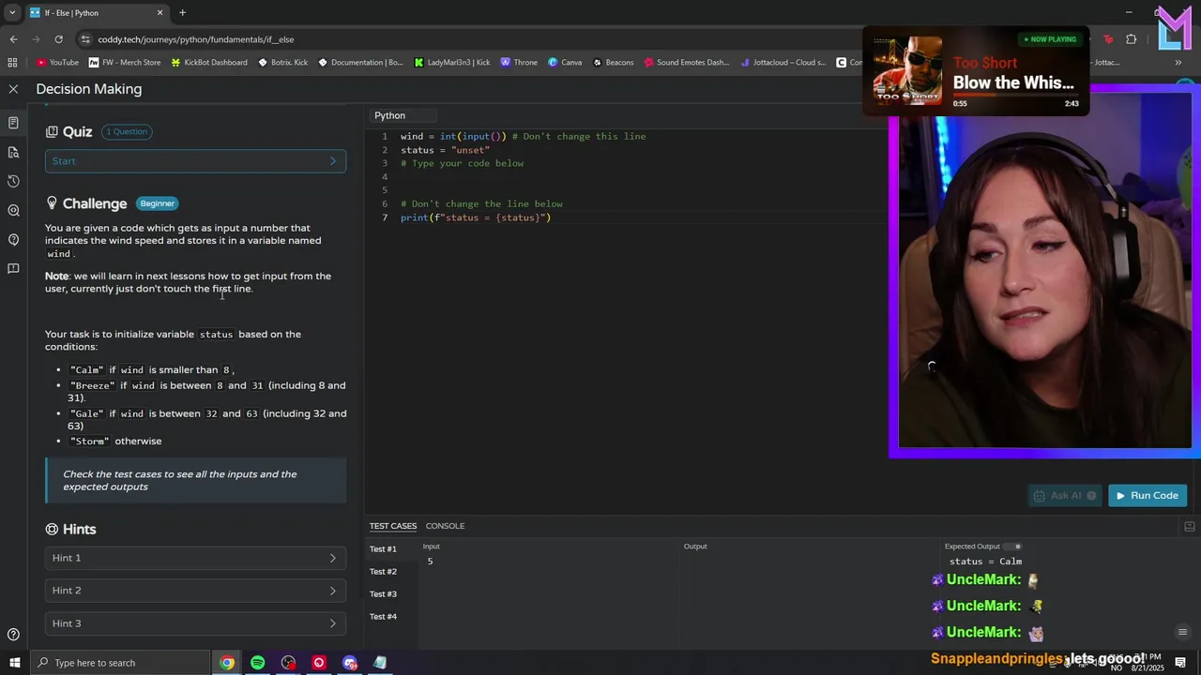Click on empty line 4 in the code editor
The image size is (1201, 675).
point(638,177)
